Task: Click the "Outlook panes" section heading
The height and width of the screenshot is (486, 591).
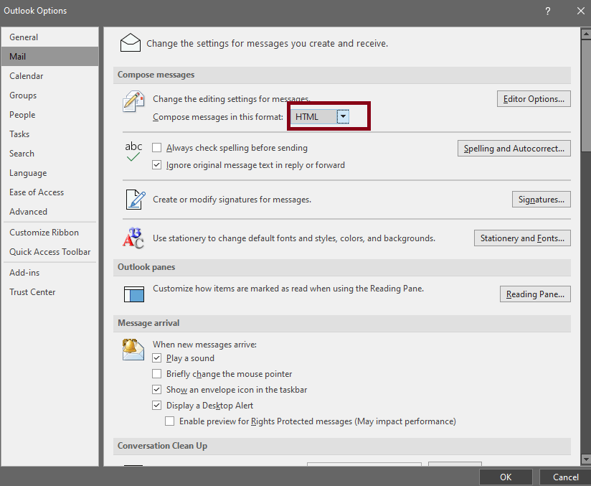Action: click(146, 267)
